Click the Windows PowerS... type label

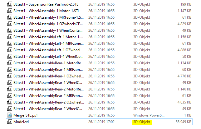pyautogui.click(x=149, y=115)
